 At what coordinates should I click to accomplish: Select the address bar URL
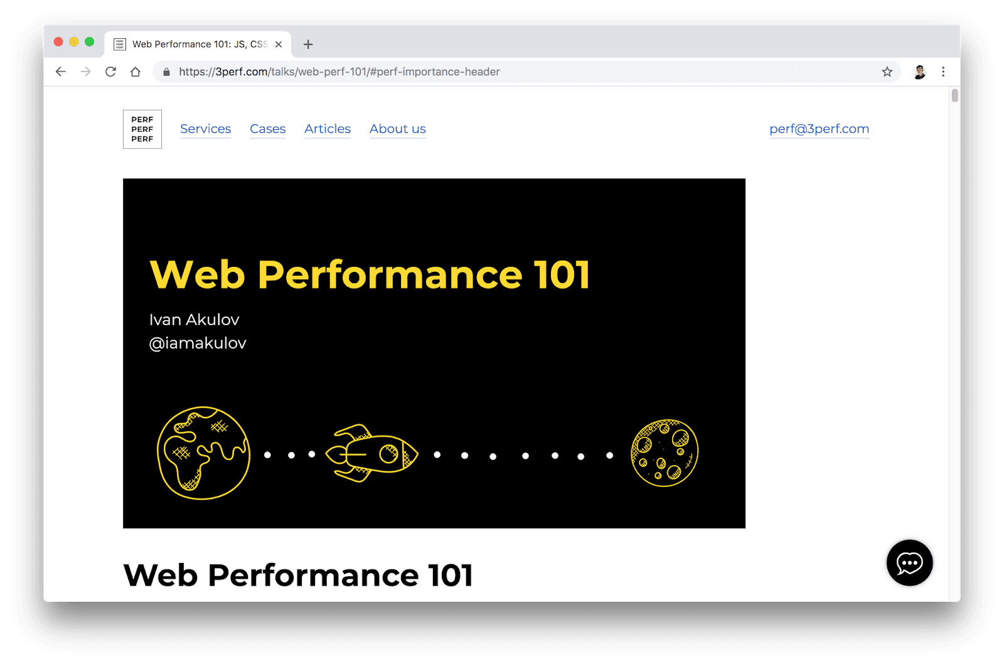339,72
